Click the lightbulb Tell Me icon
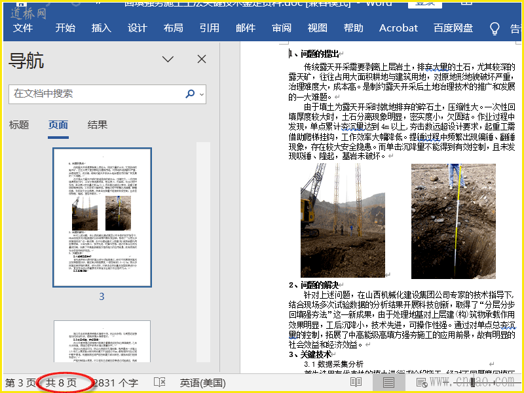Image resolution: width=524 pixels, height=393 pixels. click(495, 28)
